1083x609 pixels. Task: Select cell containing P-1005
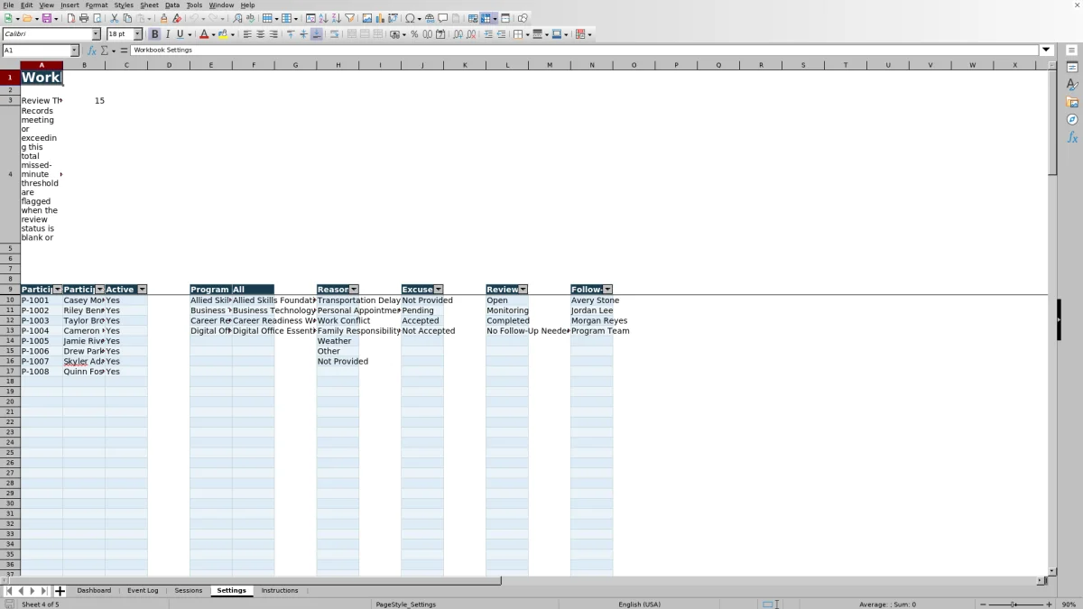42,341
